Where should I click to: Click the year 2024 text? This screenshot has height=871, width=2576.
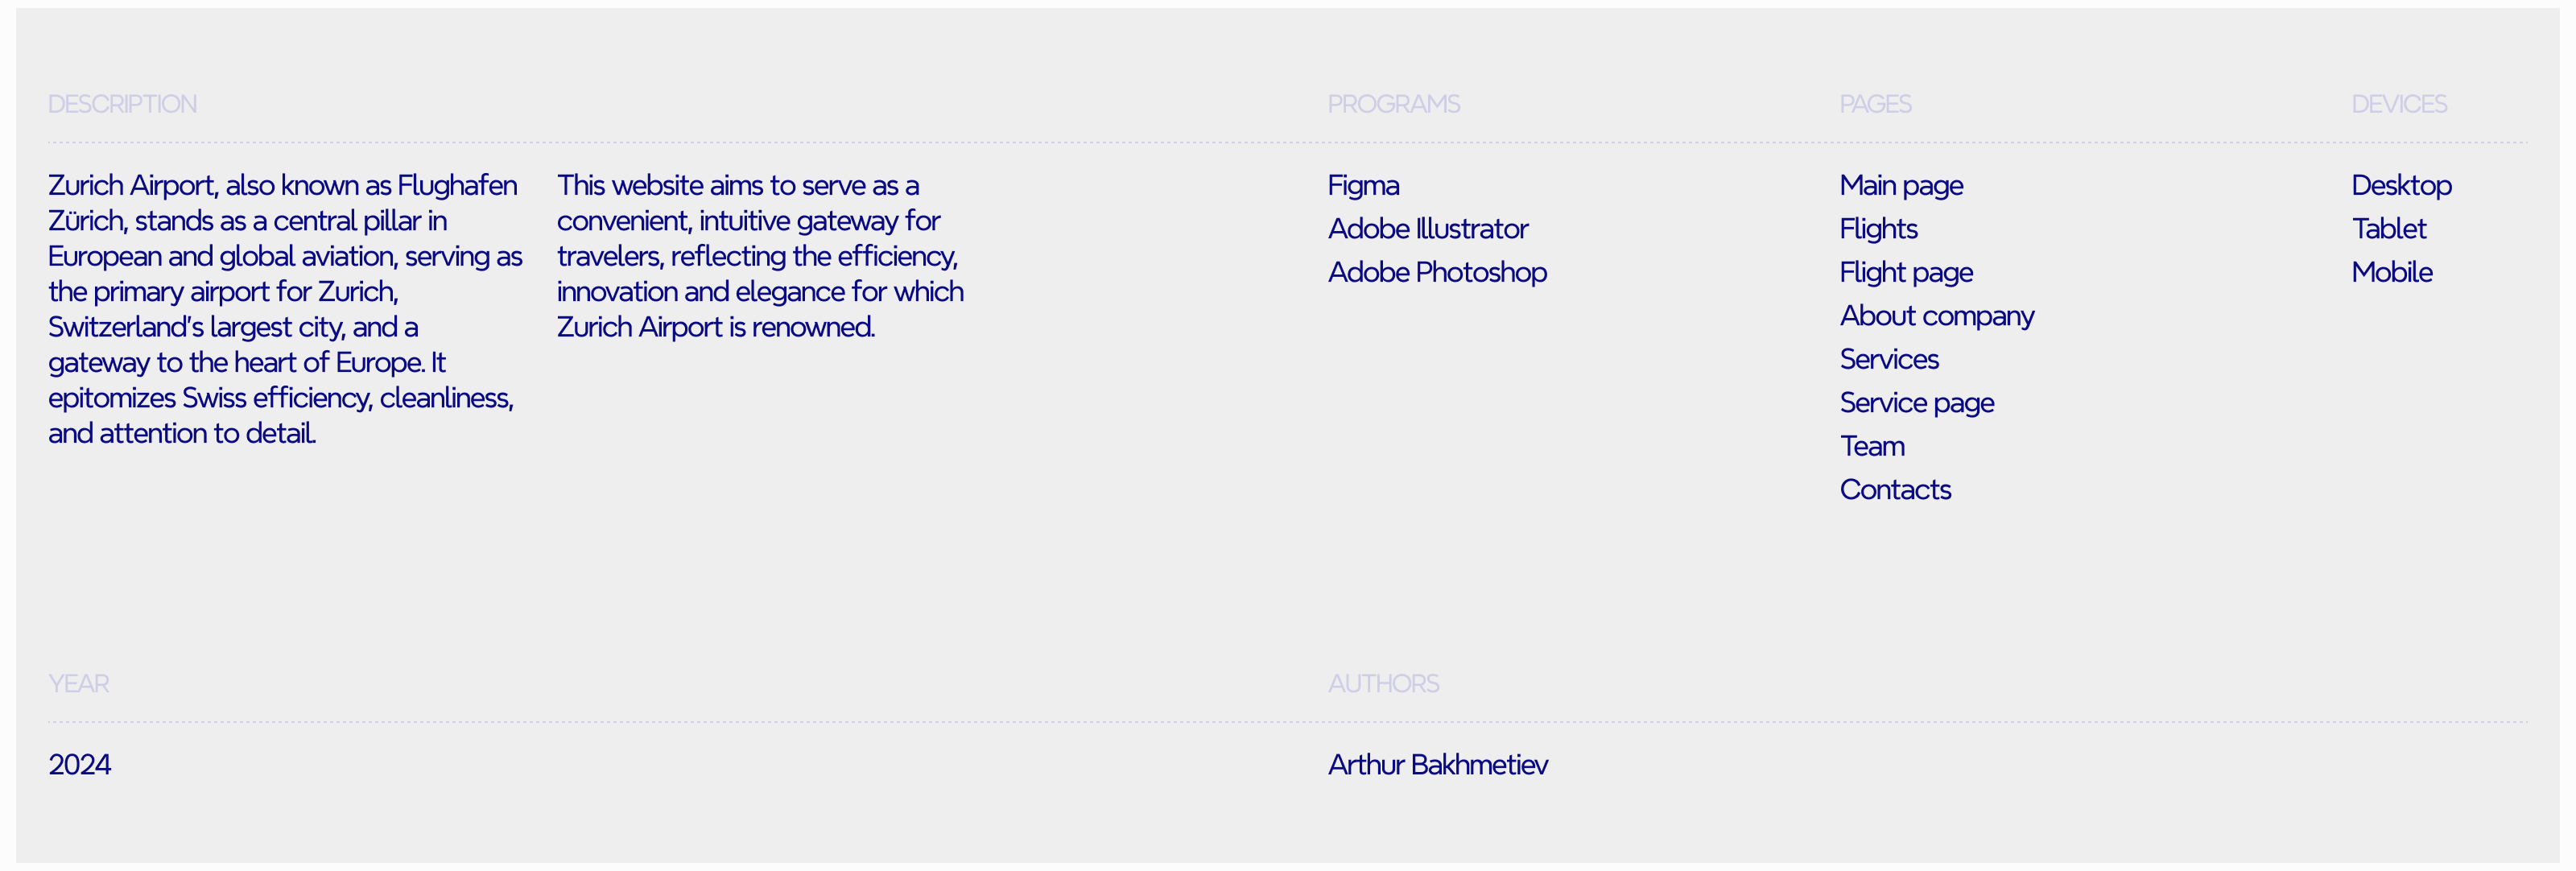[x=80, y=765]
